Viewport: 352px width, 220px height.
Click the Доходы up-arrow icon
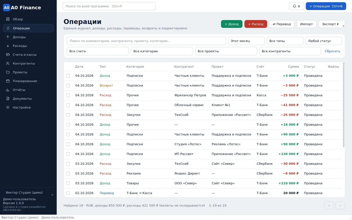click(8, 37)
